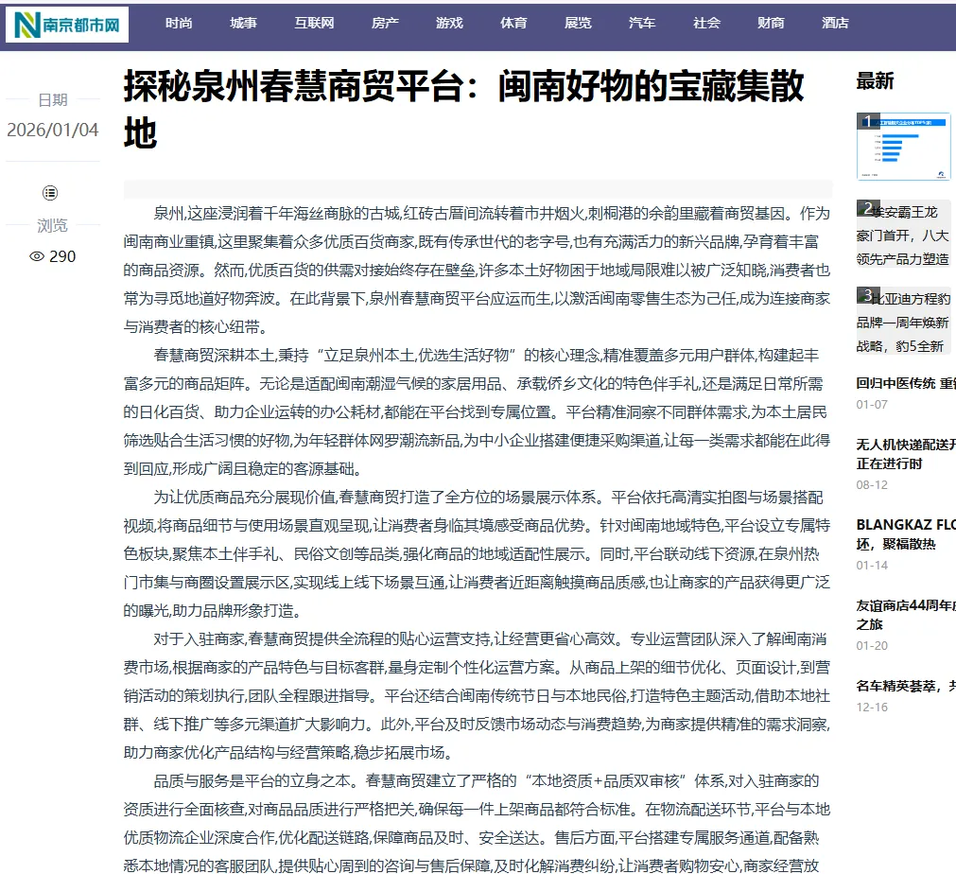Open the 房产 category
Viewport: 956px width, 874px height.
click(385, 24)
